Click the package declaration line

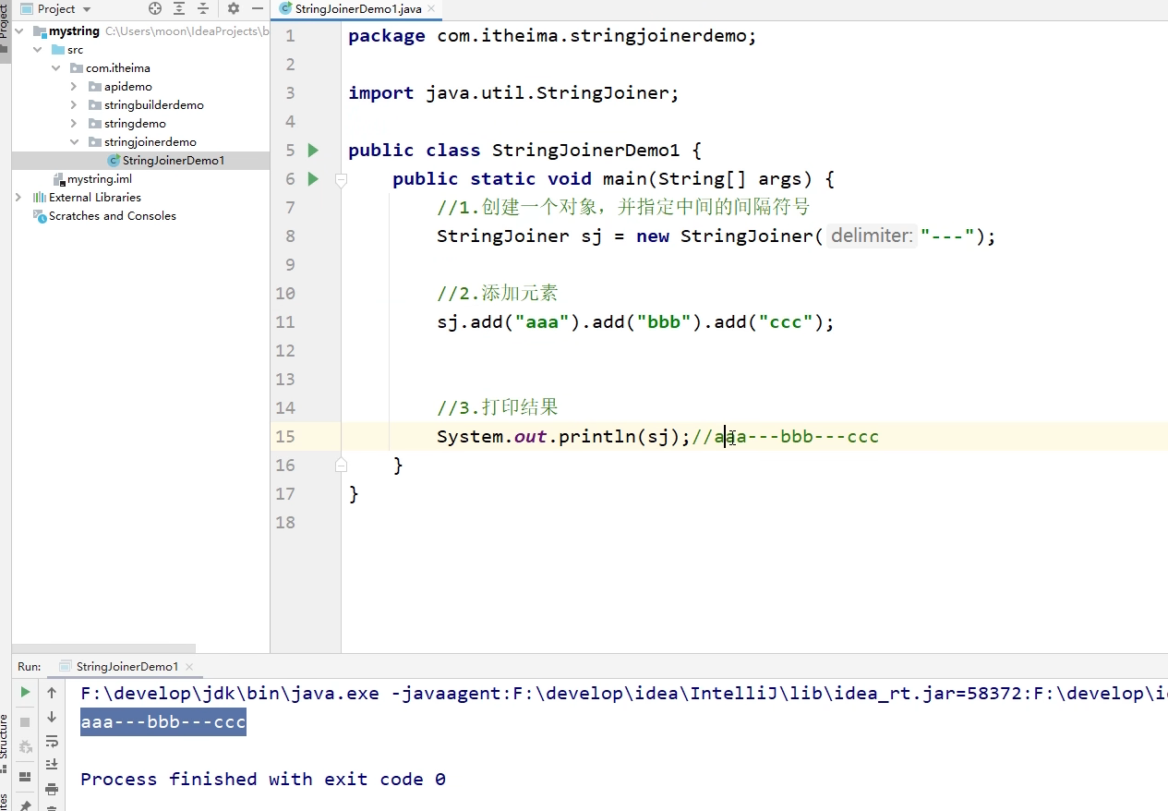click(552, 35)
